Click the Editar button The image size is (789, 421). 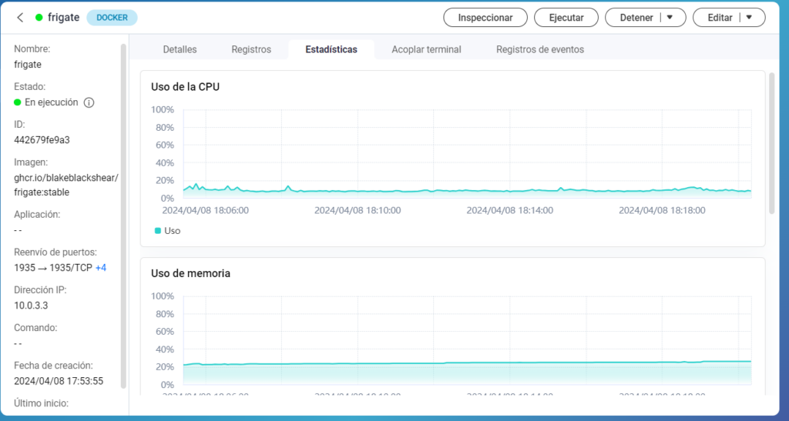(719, 18)
